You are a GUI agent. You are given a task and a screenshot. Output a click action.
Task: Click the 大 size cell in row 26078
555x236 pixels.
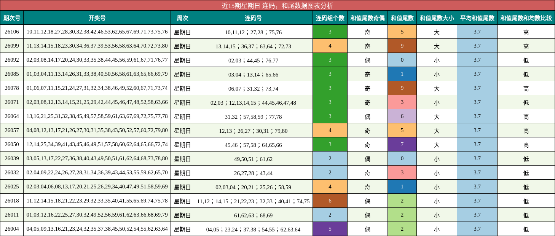click(437, 88)
